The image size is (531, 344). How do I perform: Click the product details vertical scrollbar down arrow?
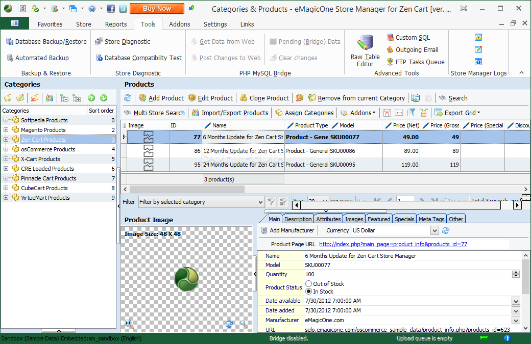[x=525, y=328]
